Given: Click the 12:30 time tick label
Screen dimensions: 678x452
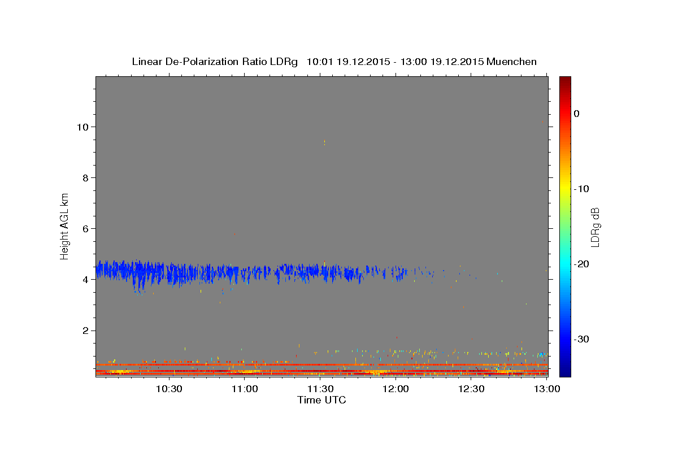Looking at the screenshot, I should (x=471, y=389).
